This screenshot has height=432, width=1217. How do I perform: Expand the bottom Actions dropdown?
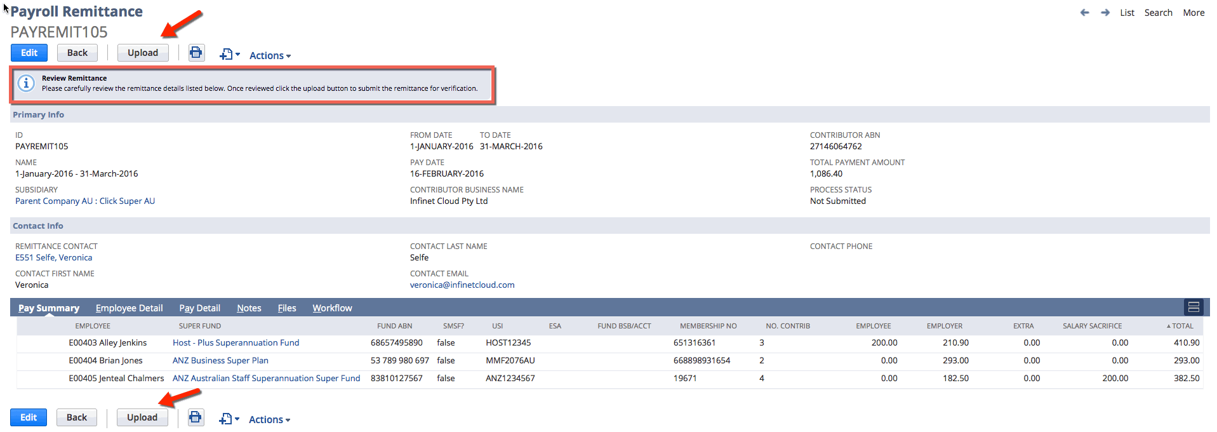tap(269, 419)
